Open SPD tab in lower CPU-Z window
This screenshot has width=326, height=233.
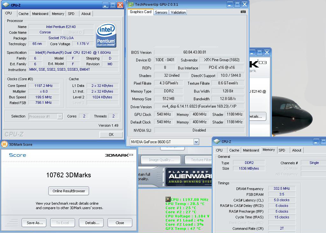[282, 150]
